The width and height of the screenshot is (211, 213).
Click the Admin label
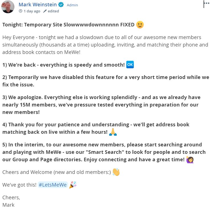[72, 5]
